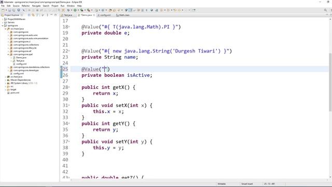Expand the Servers node
The height and width of the screenshot is (187, 332).
tap(3, 22)
